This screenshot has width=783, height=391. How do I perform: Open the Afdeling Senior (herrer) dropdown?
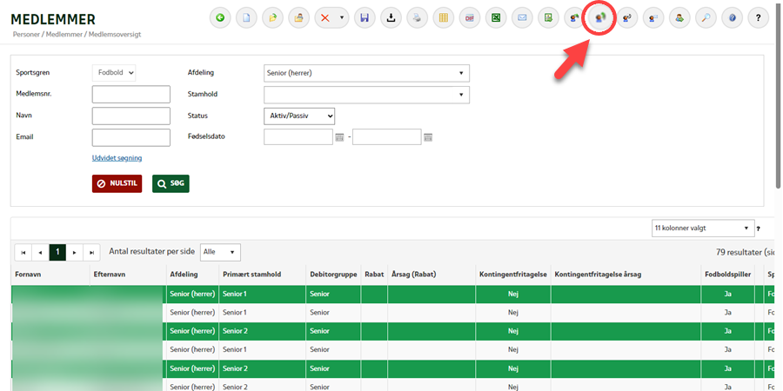point(366,73)
